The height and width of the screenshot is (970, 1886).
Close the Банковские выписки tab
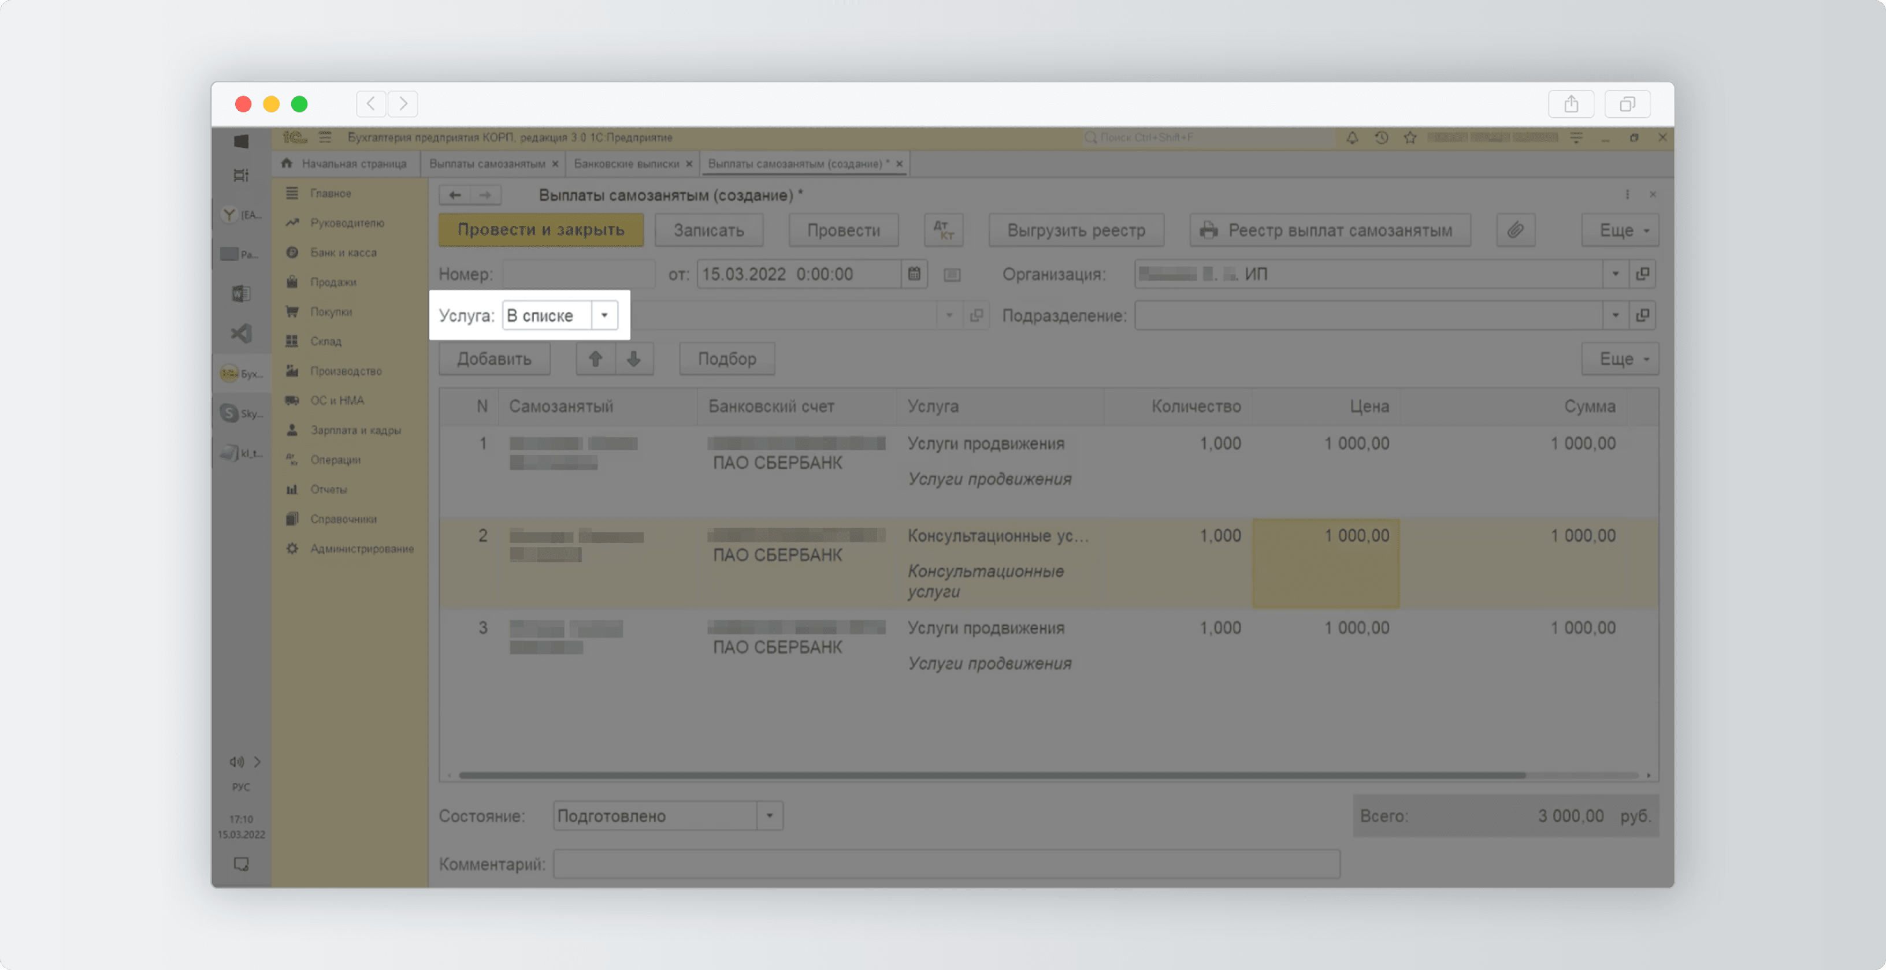click(x=689, y=164)
